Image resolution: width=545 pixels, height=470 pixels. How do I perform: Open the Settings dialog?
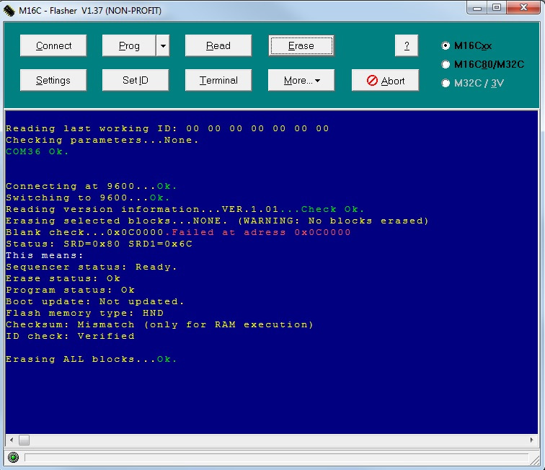tap(53, 80)
